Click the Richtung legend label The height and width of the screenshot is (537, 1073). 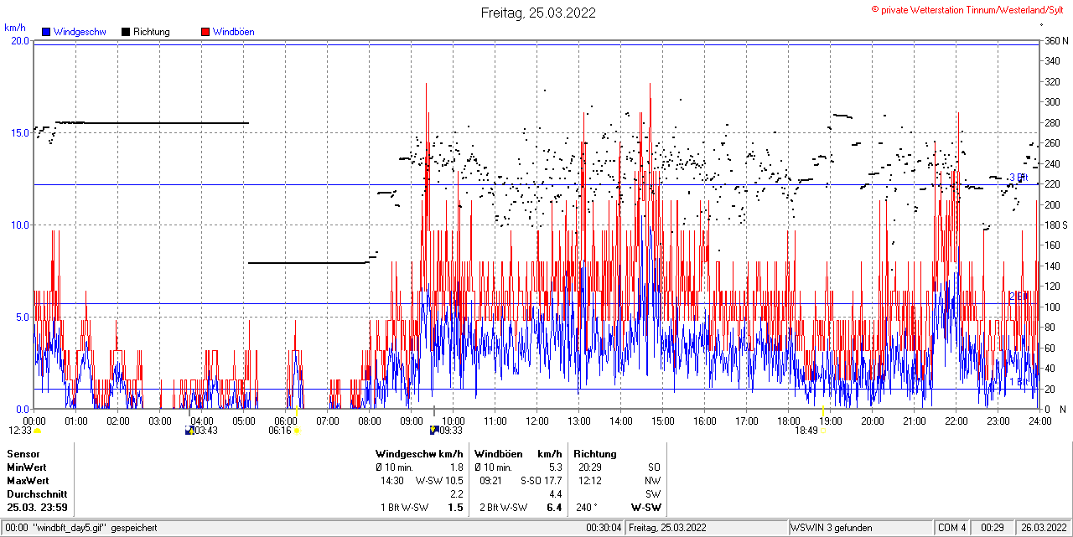[152, 32]
